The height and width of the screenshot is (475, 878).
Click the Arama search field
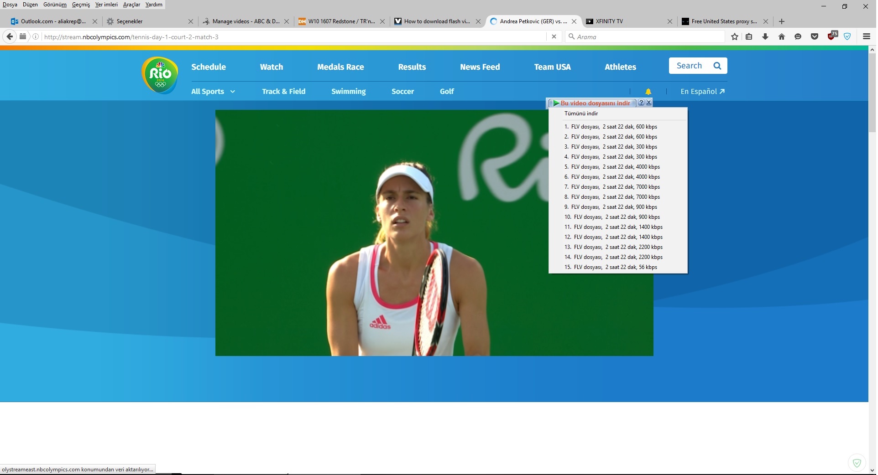point(645,36)
